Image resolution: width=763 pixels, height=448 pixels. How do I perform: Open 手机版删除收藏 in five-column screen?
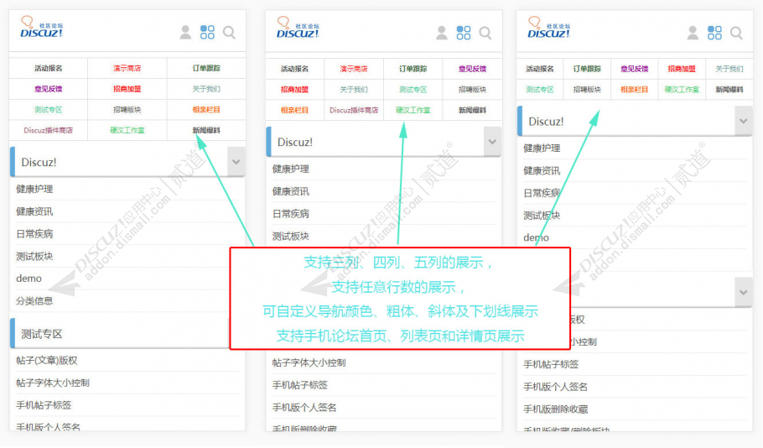[556, 409]
